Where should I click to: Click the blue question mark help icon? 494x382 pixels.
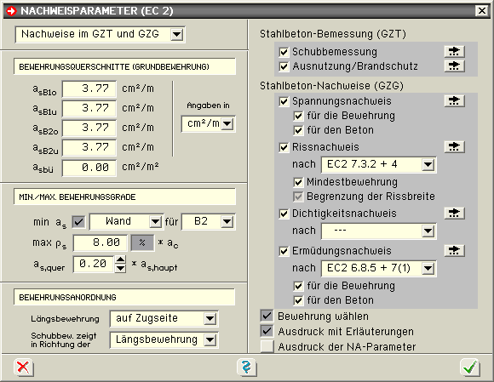pyautogui.click(x=246, y=367)
